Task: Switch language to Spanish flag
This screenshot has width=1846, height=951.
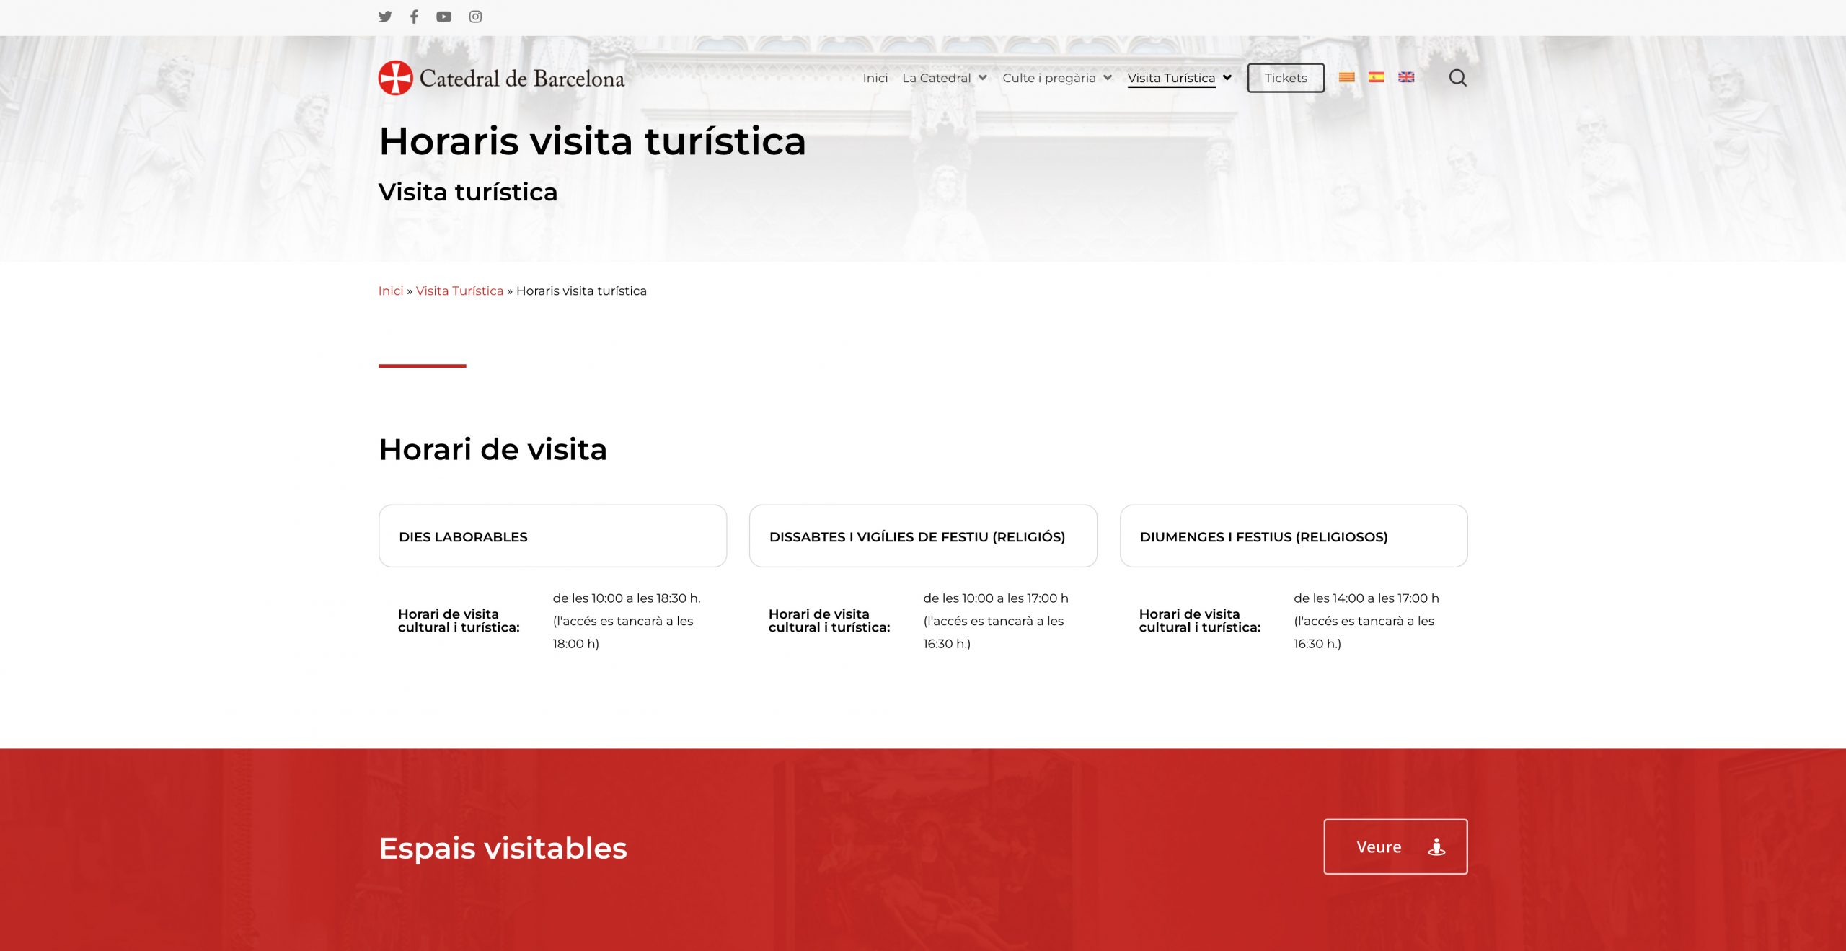Action: pyautogui.click(x=1376, y=77)
